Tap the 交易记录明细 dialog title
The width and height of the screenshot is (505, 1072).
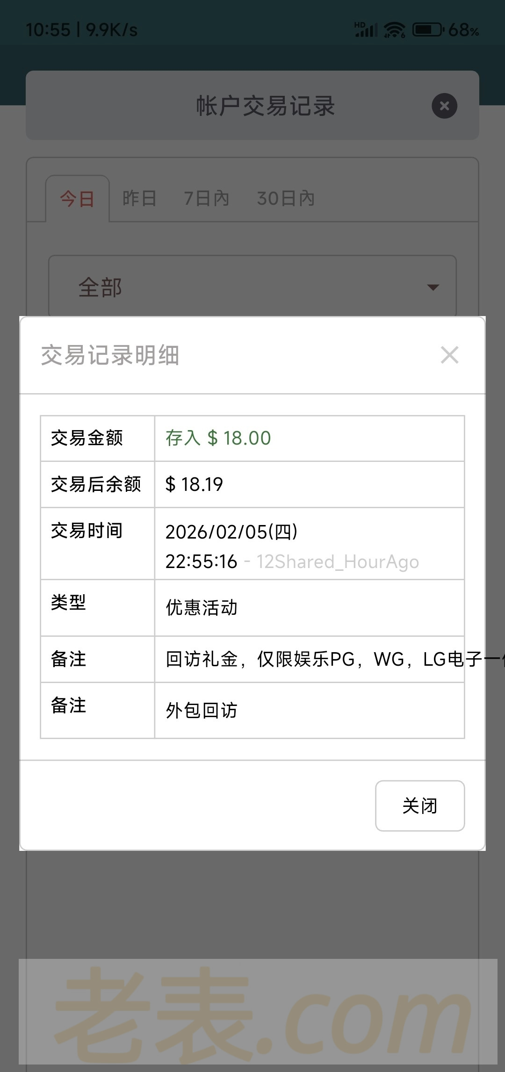[110, 355]
